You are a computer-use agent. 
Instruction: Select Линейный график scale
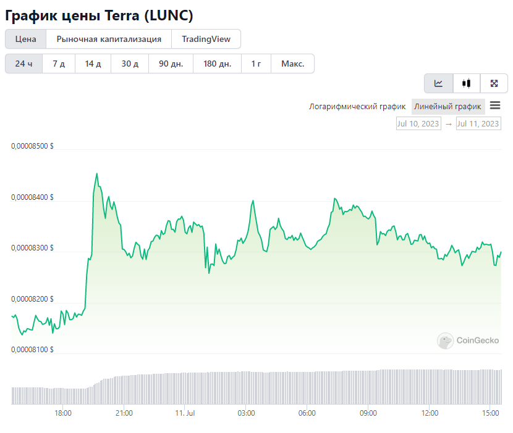pos(448,107)
